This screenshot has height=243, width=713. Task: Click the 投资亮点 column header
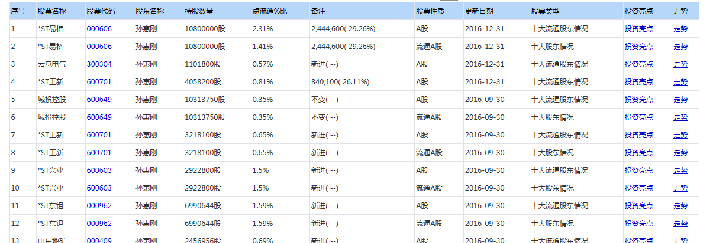tap(647, 11)
